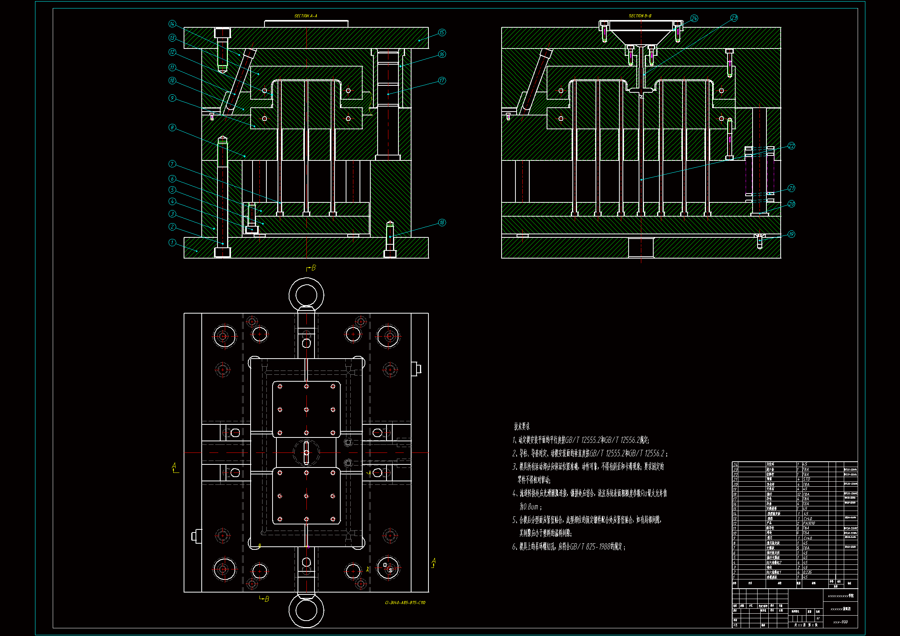
Task: Click part balloon number 19
Action: coord(791,234)
